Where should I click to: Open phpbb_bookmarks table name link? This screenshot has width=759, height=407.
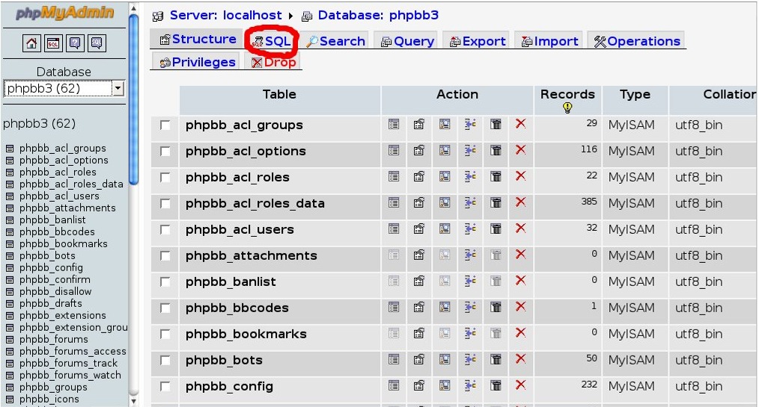(246, 334)
